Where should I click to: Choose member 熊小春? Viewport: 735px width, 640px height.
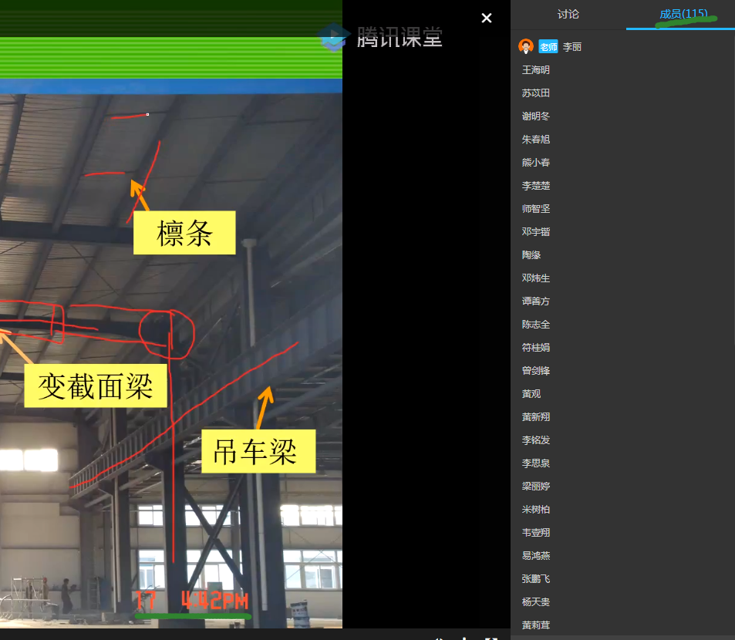(536, 163)
